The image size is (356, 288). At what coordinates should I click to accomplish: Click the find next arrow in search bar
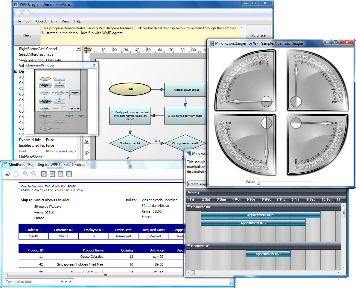tap(66, 282)
